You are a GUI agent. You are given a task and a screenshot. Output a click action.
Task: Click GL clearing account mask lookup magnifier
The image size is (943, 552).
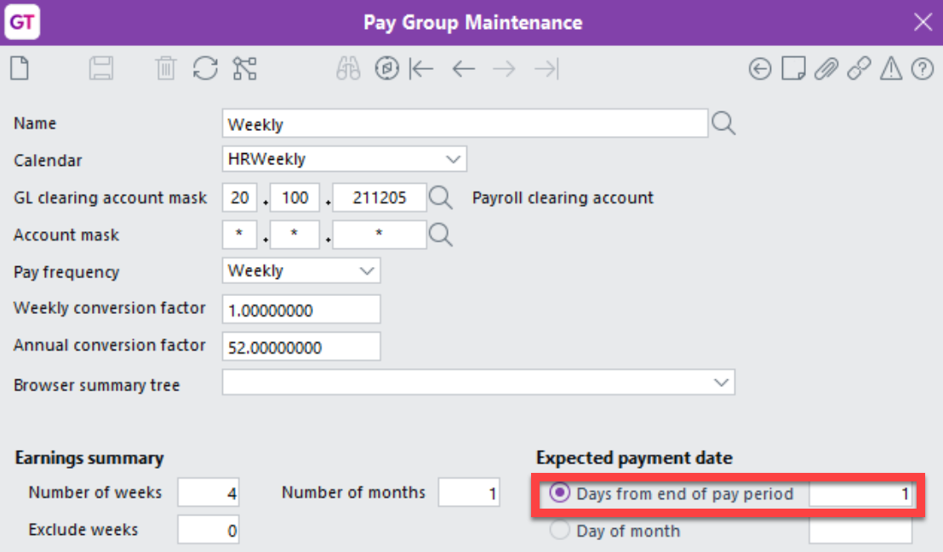pos(441,198)
